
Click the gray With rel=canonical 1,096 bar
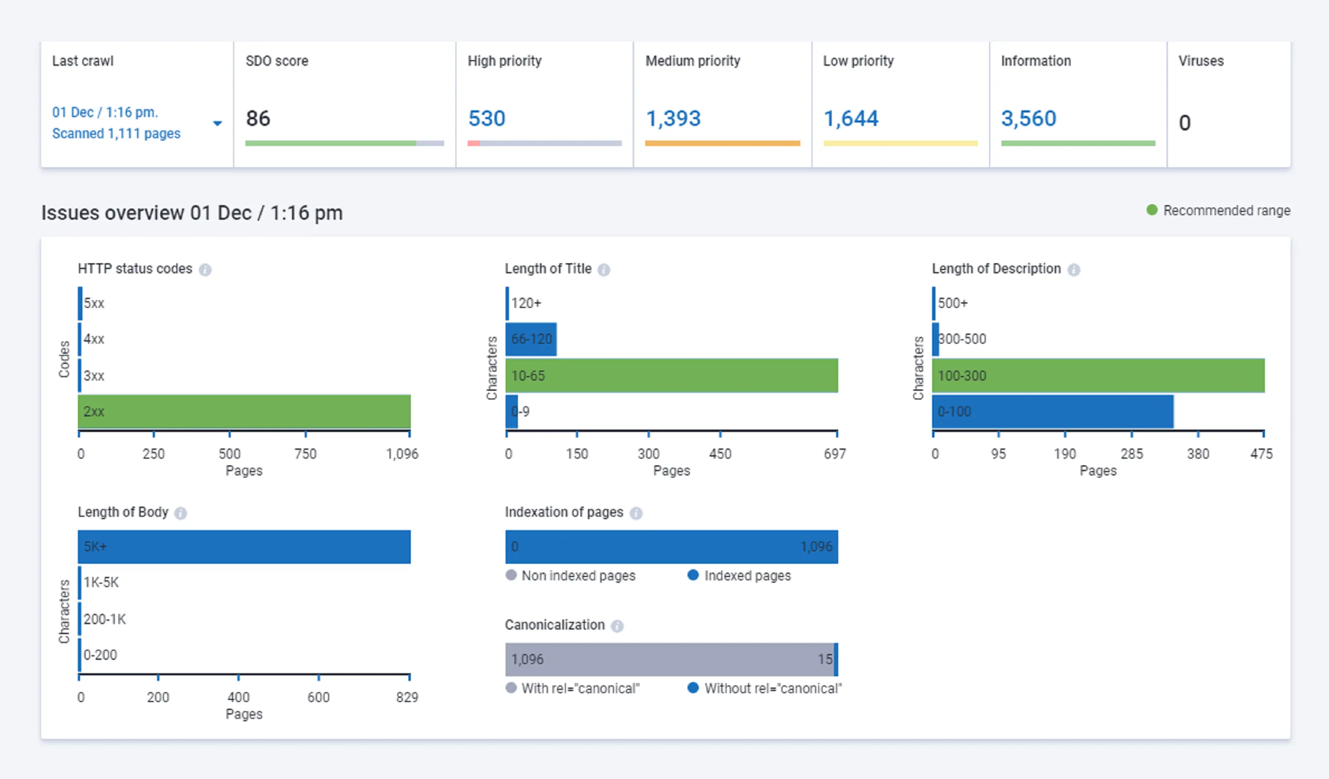click(x=669, y=659)
